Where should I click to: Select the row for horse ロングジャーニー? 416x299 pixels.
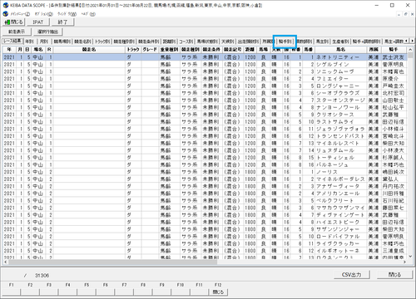tap(205, 86)
